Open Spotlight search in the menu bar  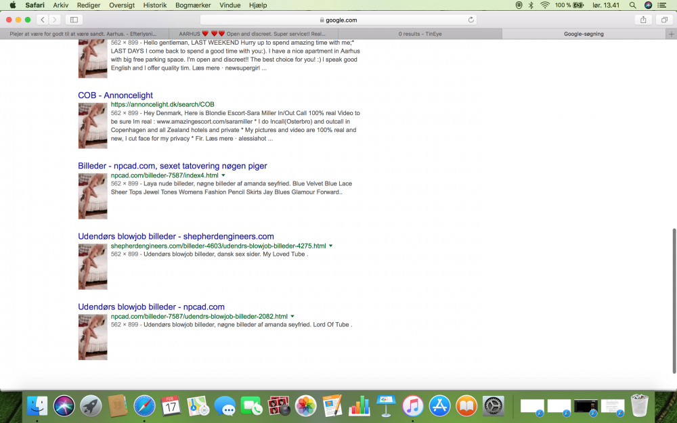point(632,5)
